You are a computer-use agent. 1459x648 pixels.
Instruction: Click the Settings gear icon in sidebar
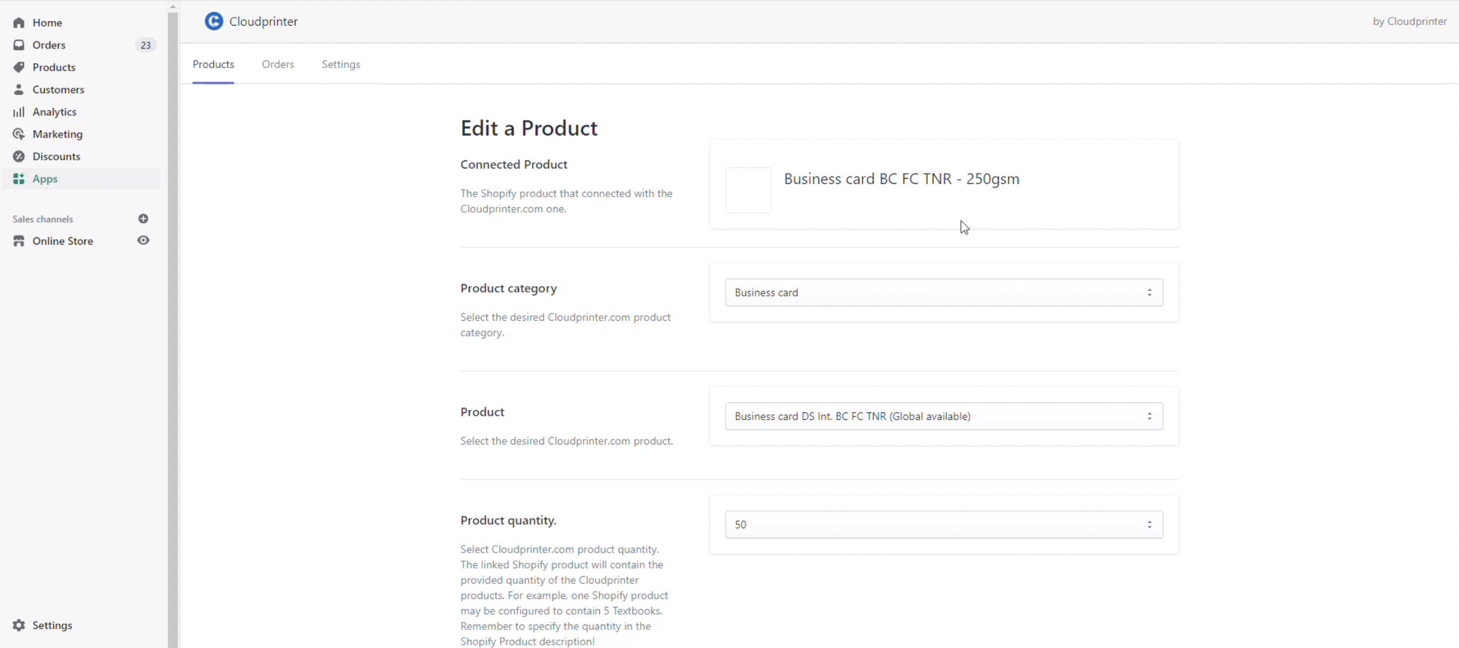coord(19,625)
